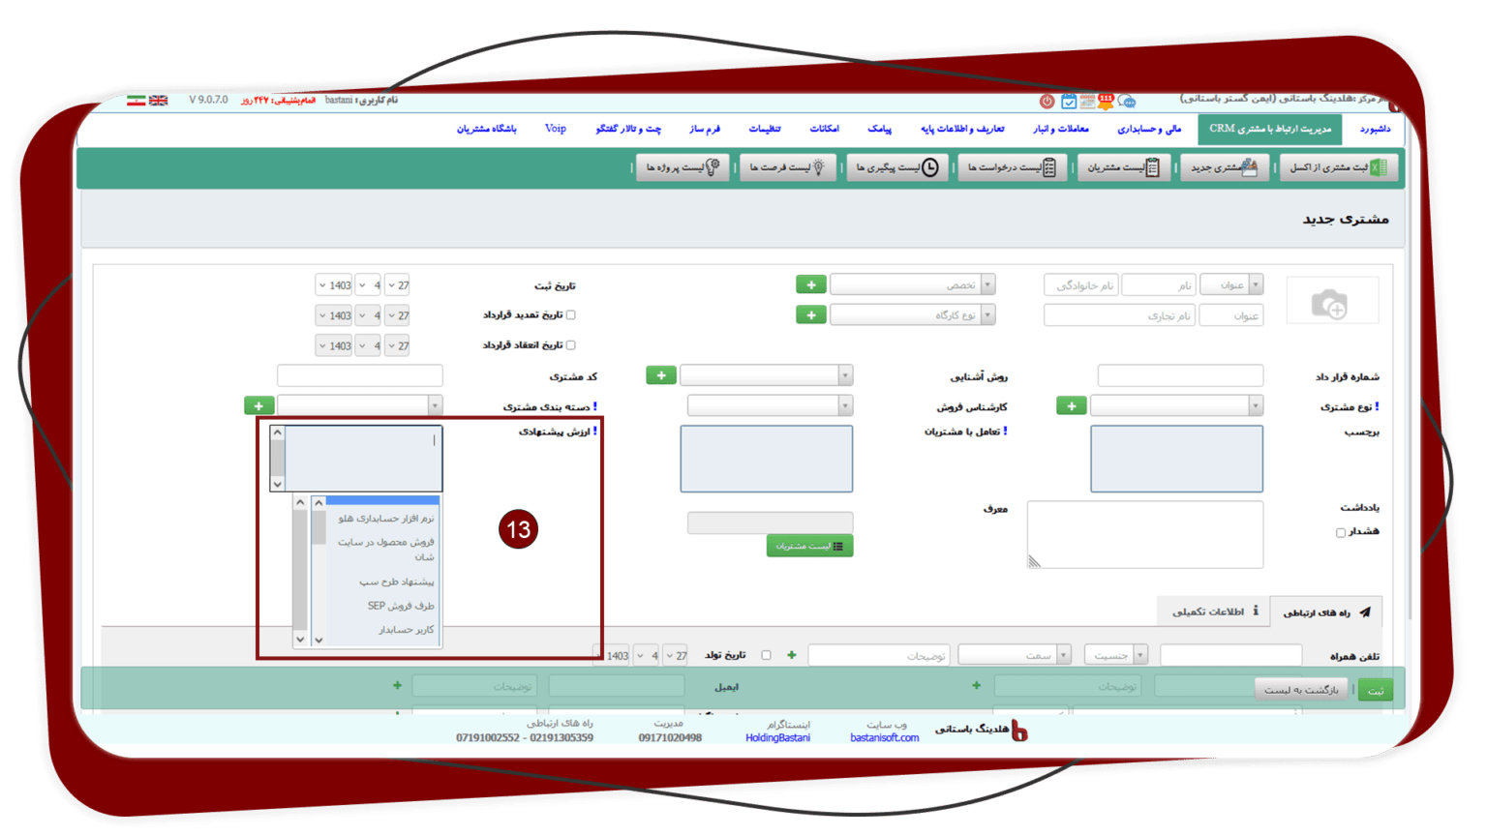Open the عنوان title dropdown

point(1231,284)
